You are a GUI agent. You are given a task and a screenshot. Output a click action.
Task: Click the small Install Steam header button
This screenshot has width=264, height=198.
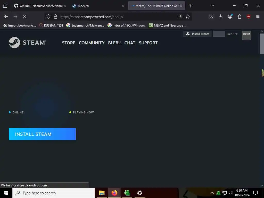click(x=197, y=34)
